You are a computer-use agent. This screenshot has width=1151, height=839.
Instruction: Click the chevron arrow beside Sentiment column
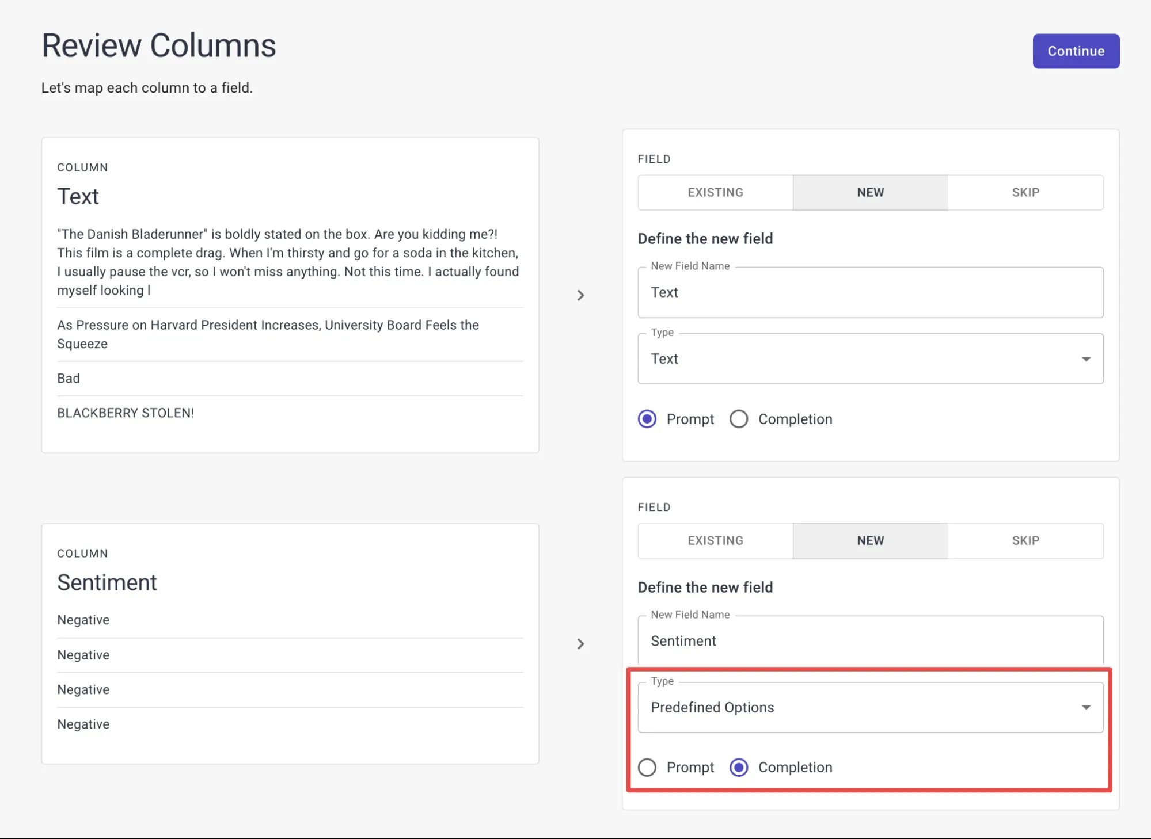pyautogui.click(x=580, y=644)
